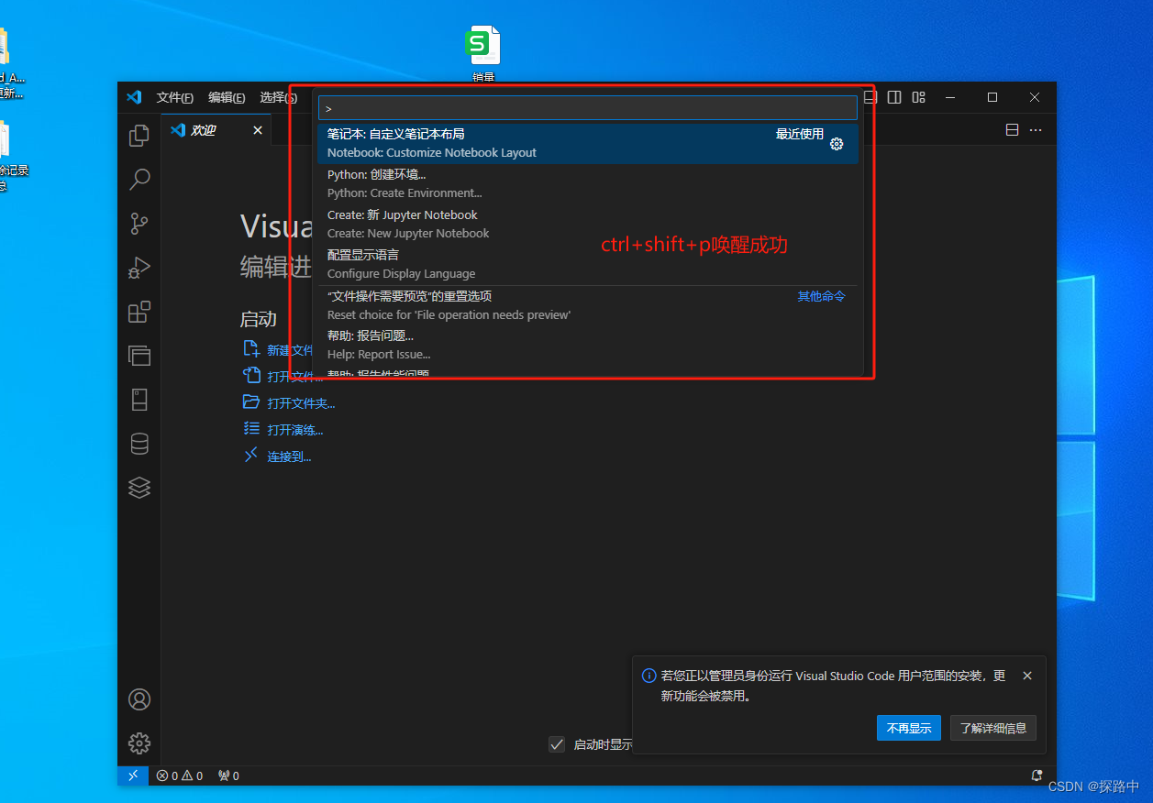1153x803 pixels.
Task: Toggle the 启动时显示 welcome page checkbox
Action: (557, 744)
